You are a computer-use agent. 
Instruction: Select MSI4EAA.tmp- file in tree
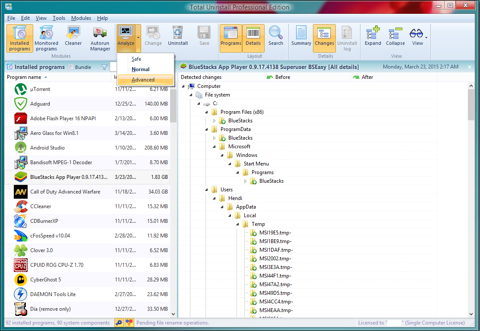point(276,310)
